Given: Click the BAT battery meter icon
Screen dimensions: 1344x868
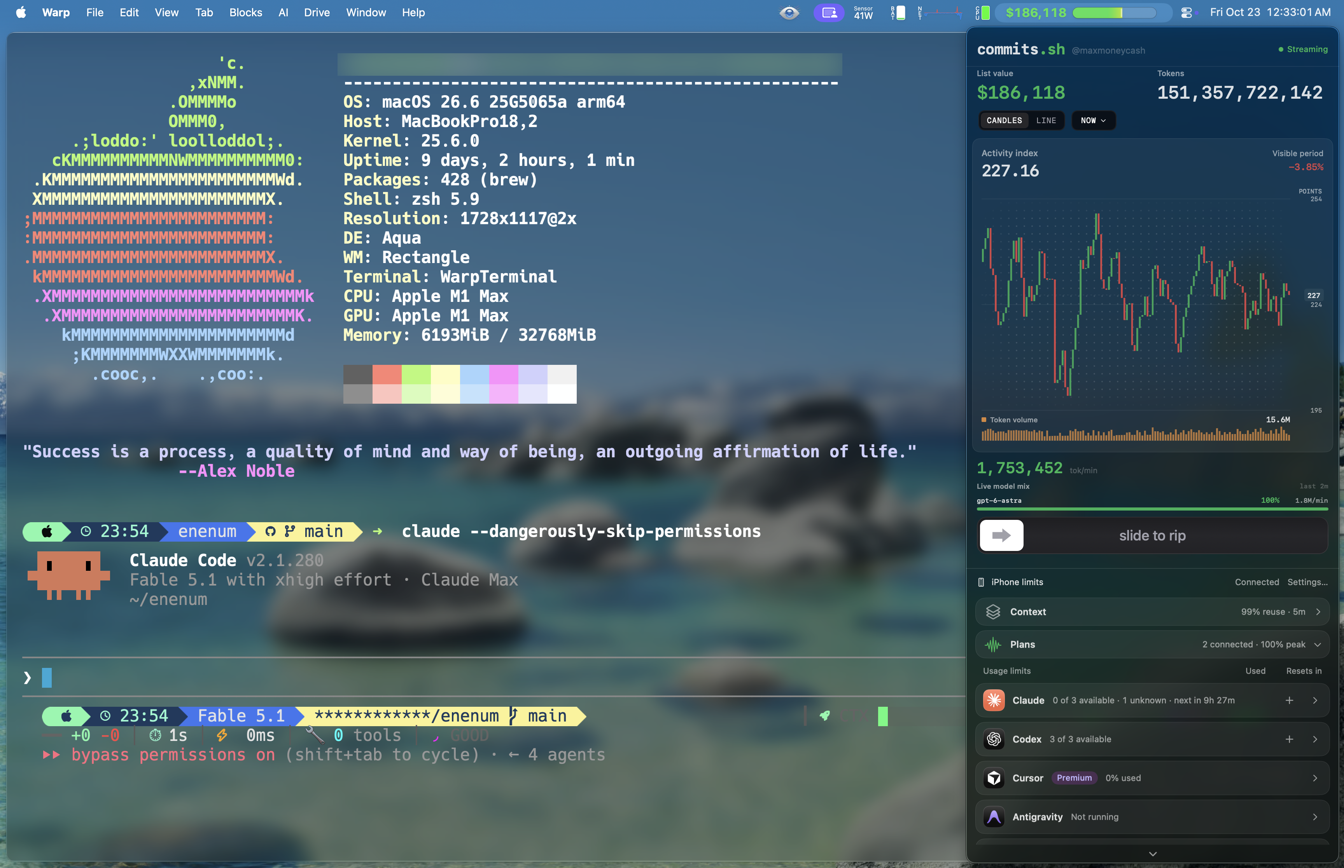Looking at the screenshot, I should click(x=898, y=12).
